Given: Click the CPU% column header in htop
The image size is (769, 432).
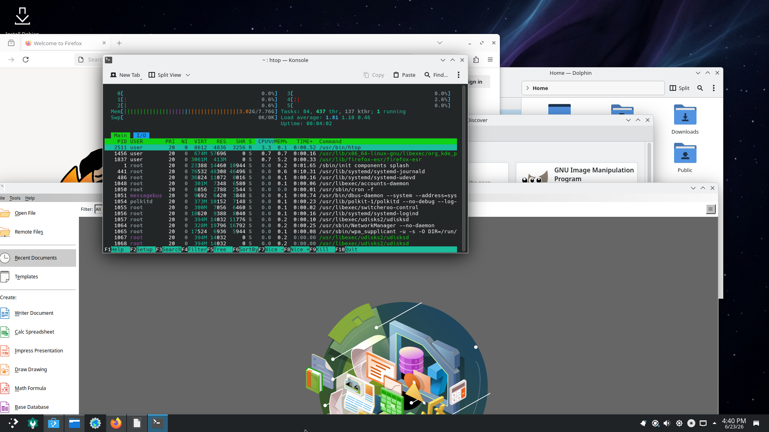Looking at the screenshot, I should 265,142.
